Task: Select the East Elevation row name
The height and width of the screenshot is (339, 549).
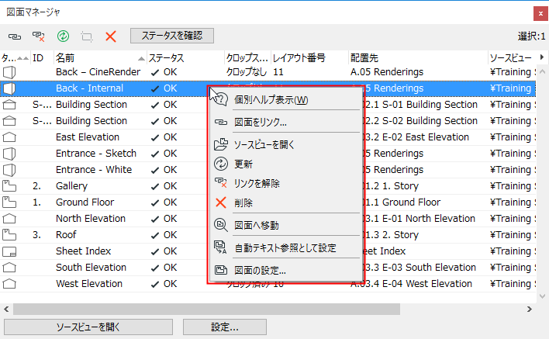Action: click(88, 137)
